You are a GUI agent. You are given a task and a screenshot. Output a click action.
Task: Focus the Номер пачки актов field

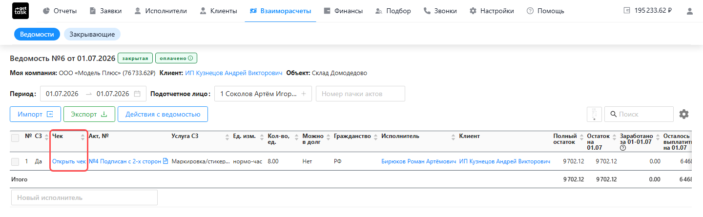point(360,94)
